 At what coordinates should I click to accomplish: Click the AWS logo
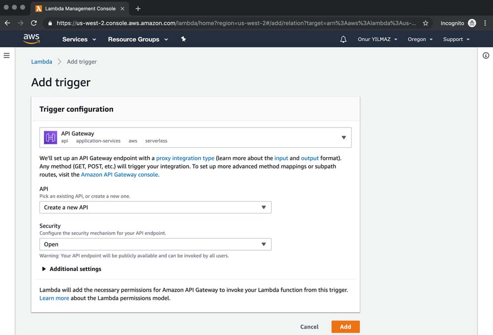pos(31,39)
